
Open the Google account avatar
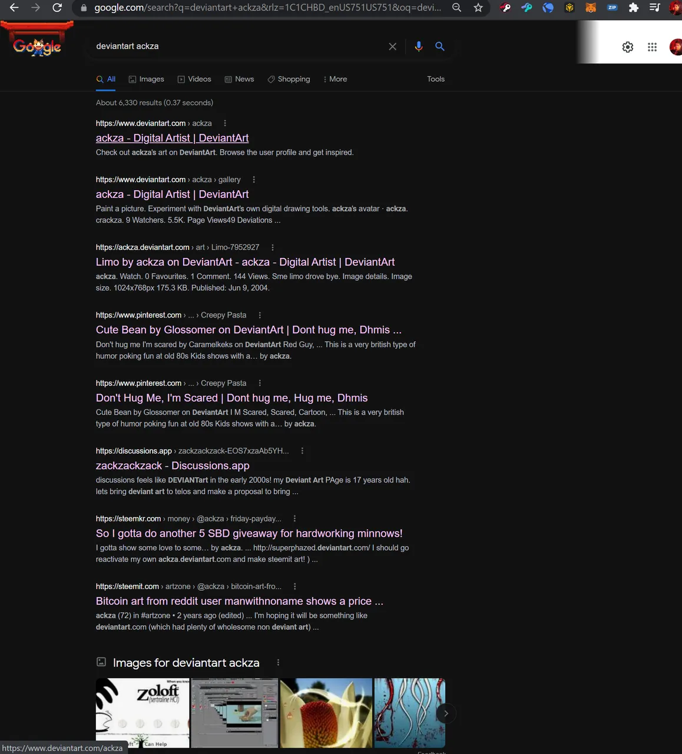coord(676,47)
